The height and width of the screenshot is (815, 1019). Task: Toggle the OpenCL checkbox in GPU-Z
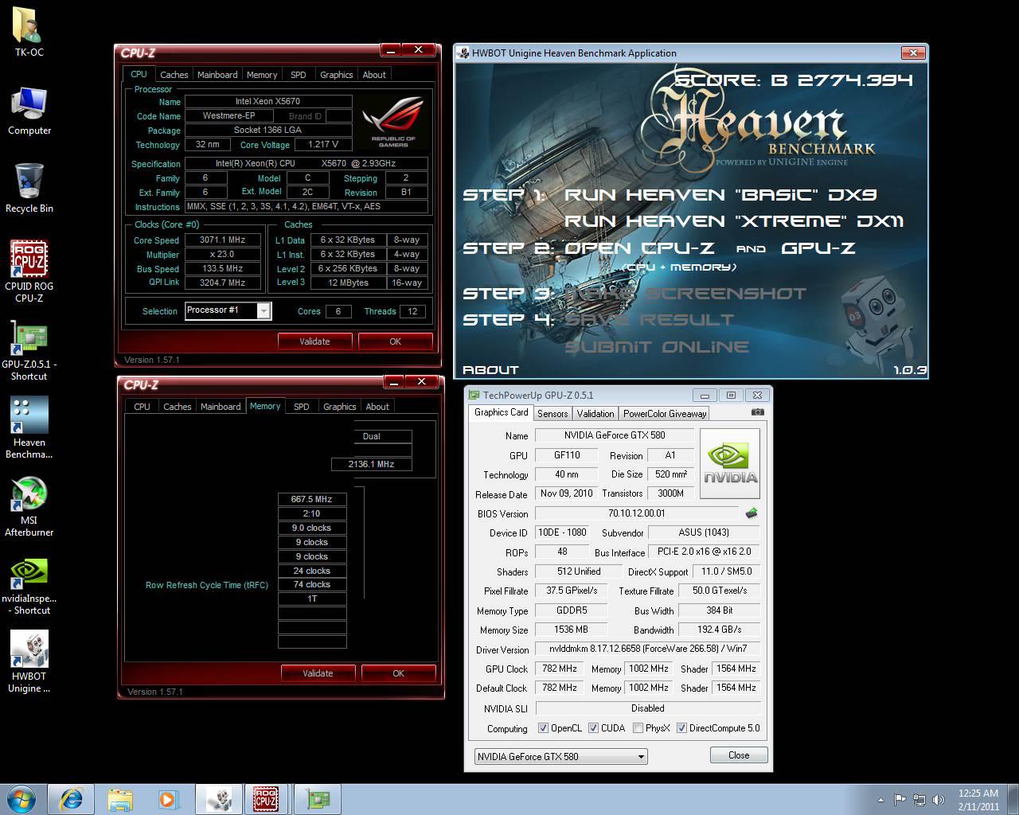(543, 727)
